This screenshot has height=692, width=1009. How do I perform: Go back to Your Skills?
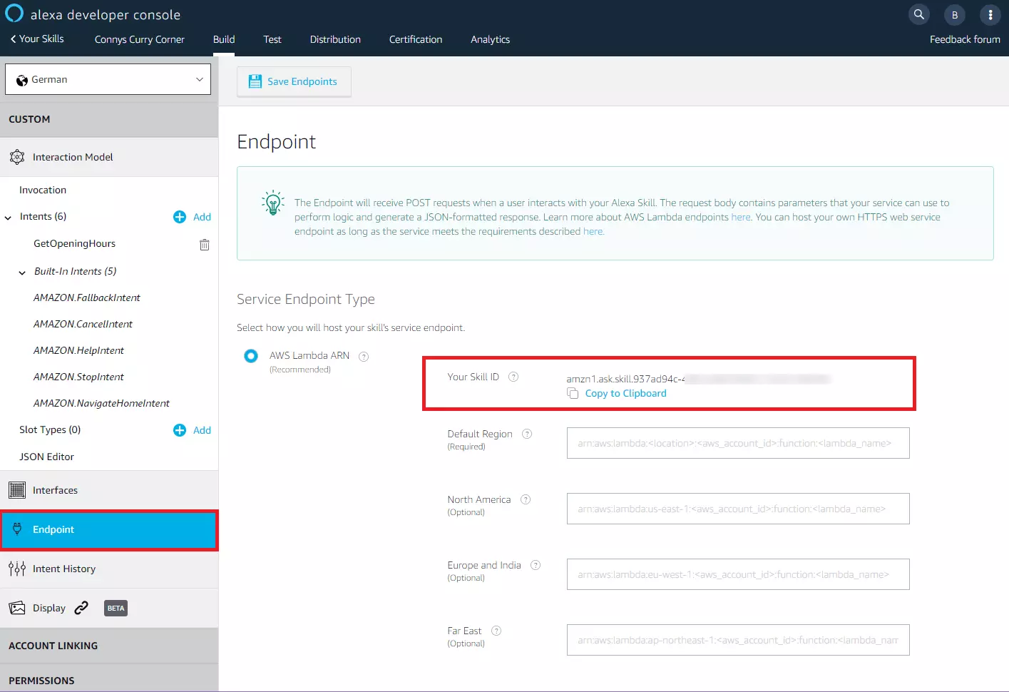37,39
